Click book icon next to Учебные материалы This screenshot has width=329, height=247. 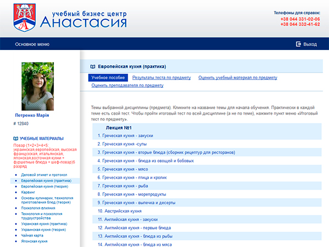click(15, 138)
